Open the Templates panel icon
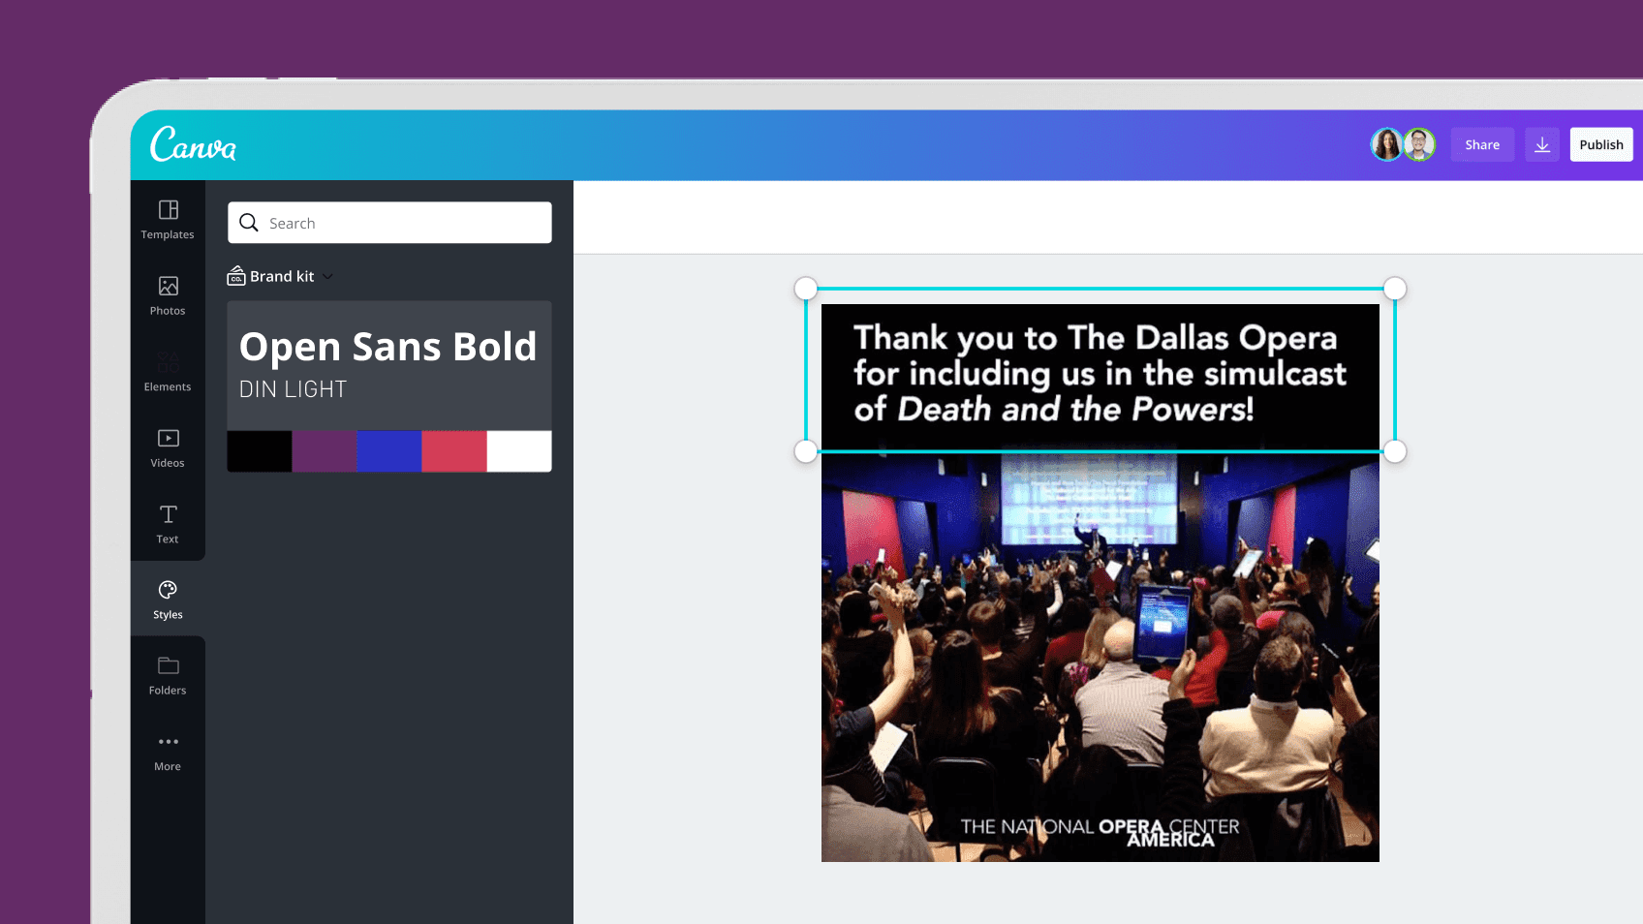 (x=168, y=210)
